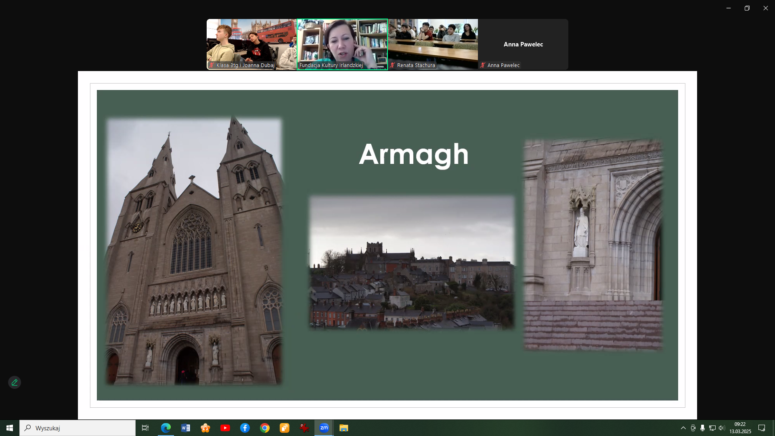Select Anna Pawelec participant tile

pos(523,44)
